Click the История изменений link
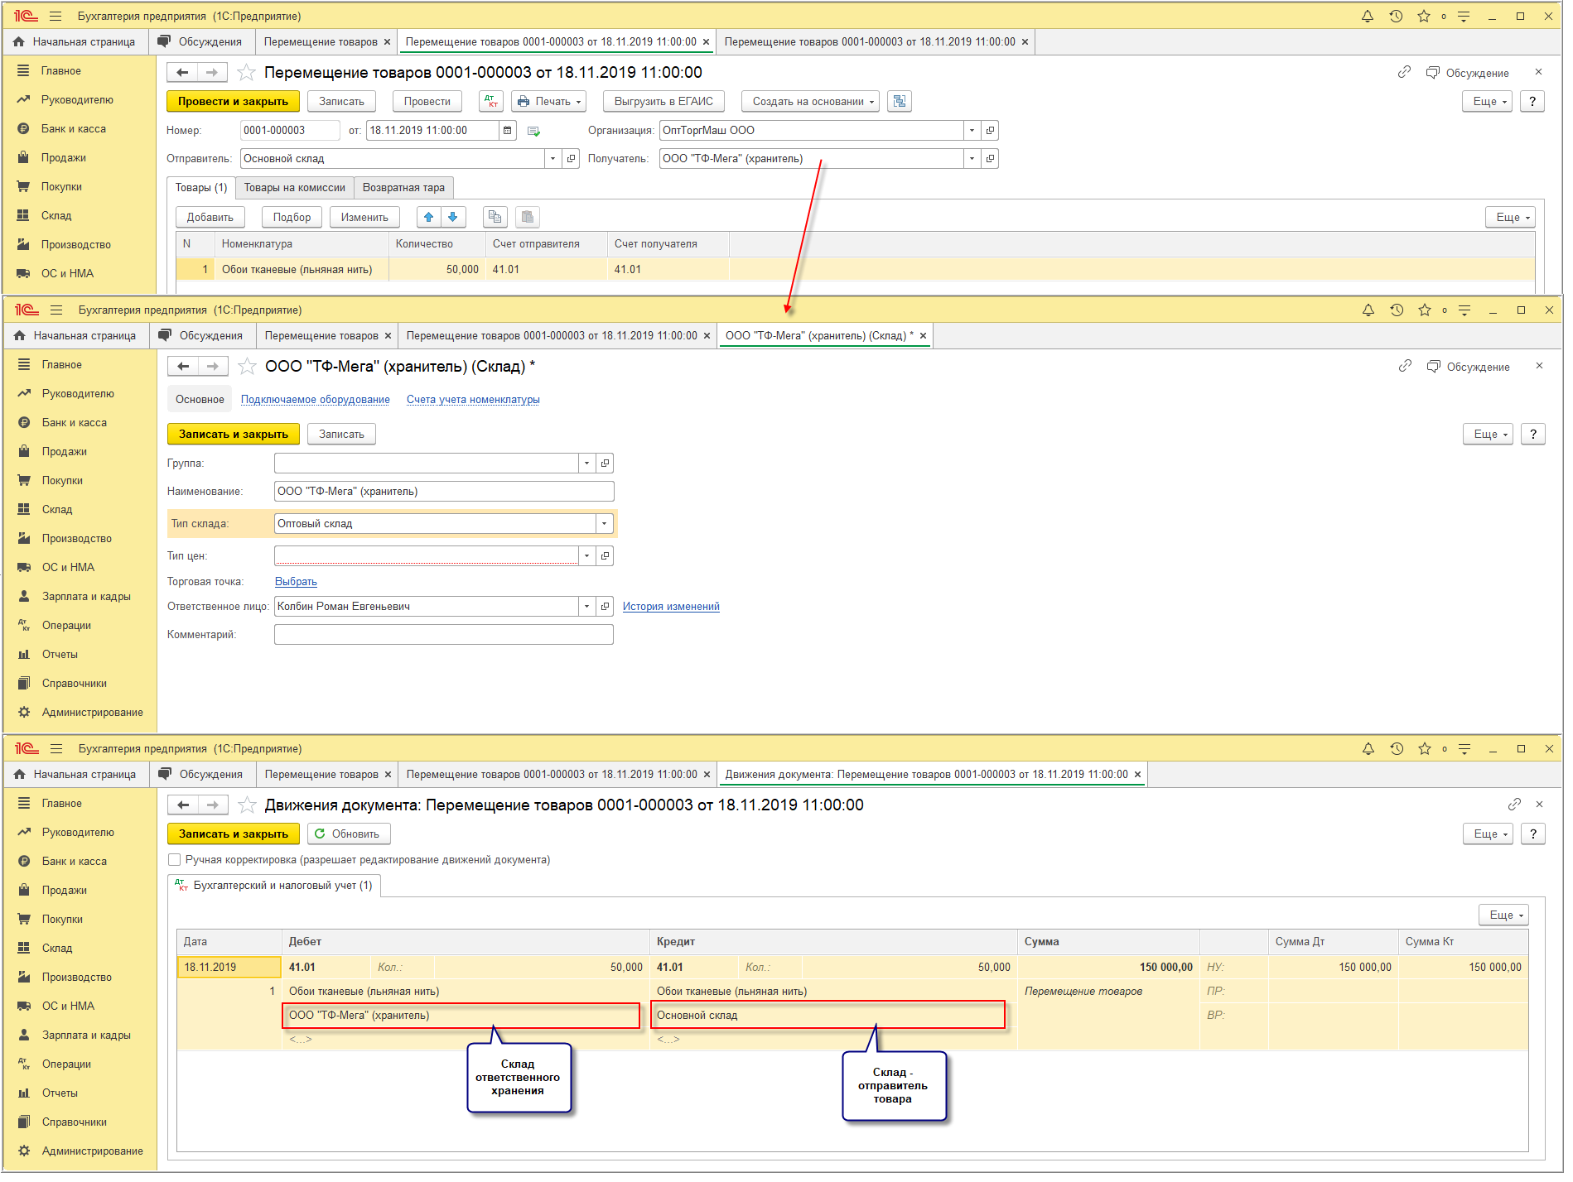 (x=671, y=607)
